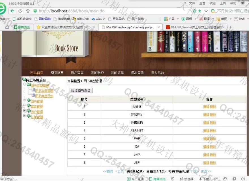Open 图书浏览 in site navigation
The image size is (249, 181).
57,73
